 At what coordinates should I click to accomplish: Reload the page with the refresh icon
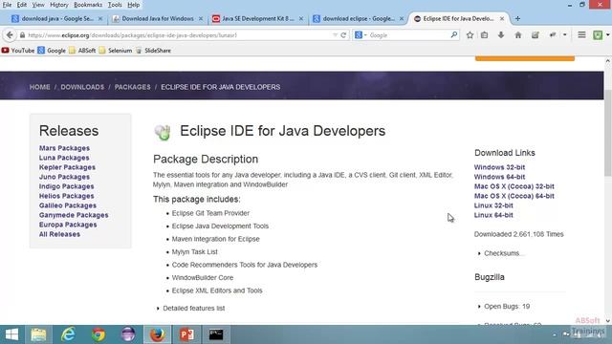tap(343, 35)
